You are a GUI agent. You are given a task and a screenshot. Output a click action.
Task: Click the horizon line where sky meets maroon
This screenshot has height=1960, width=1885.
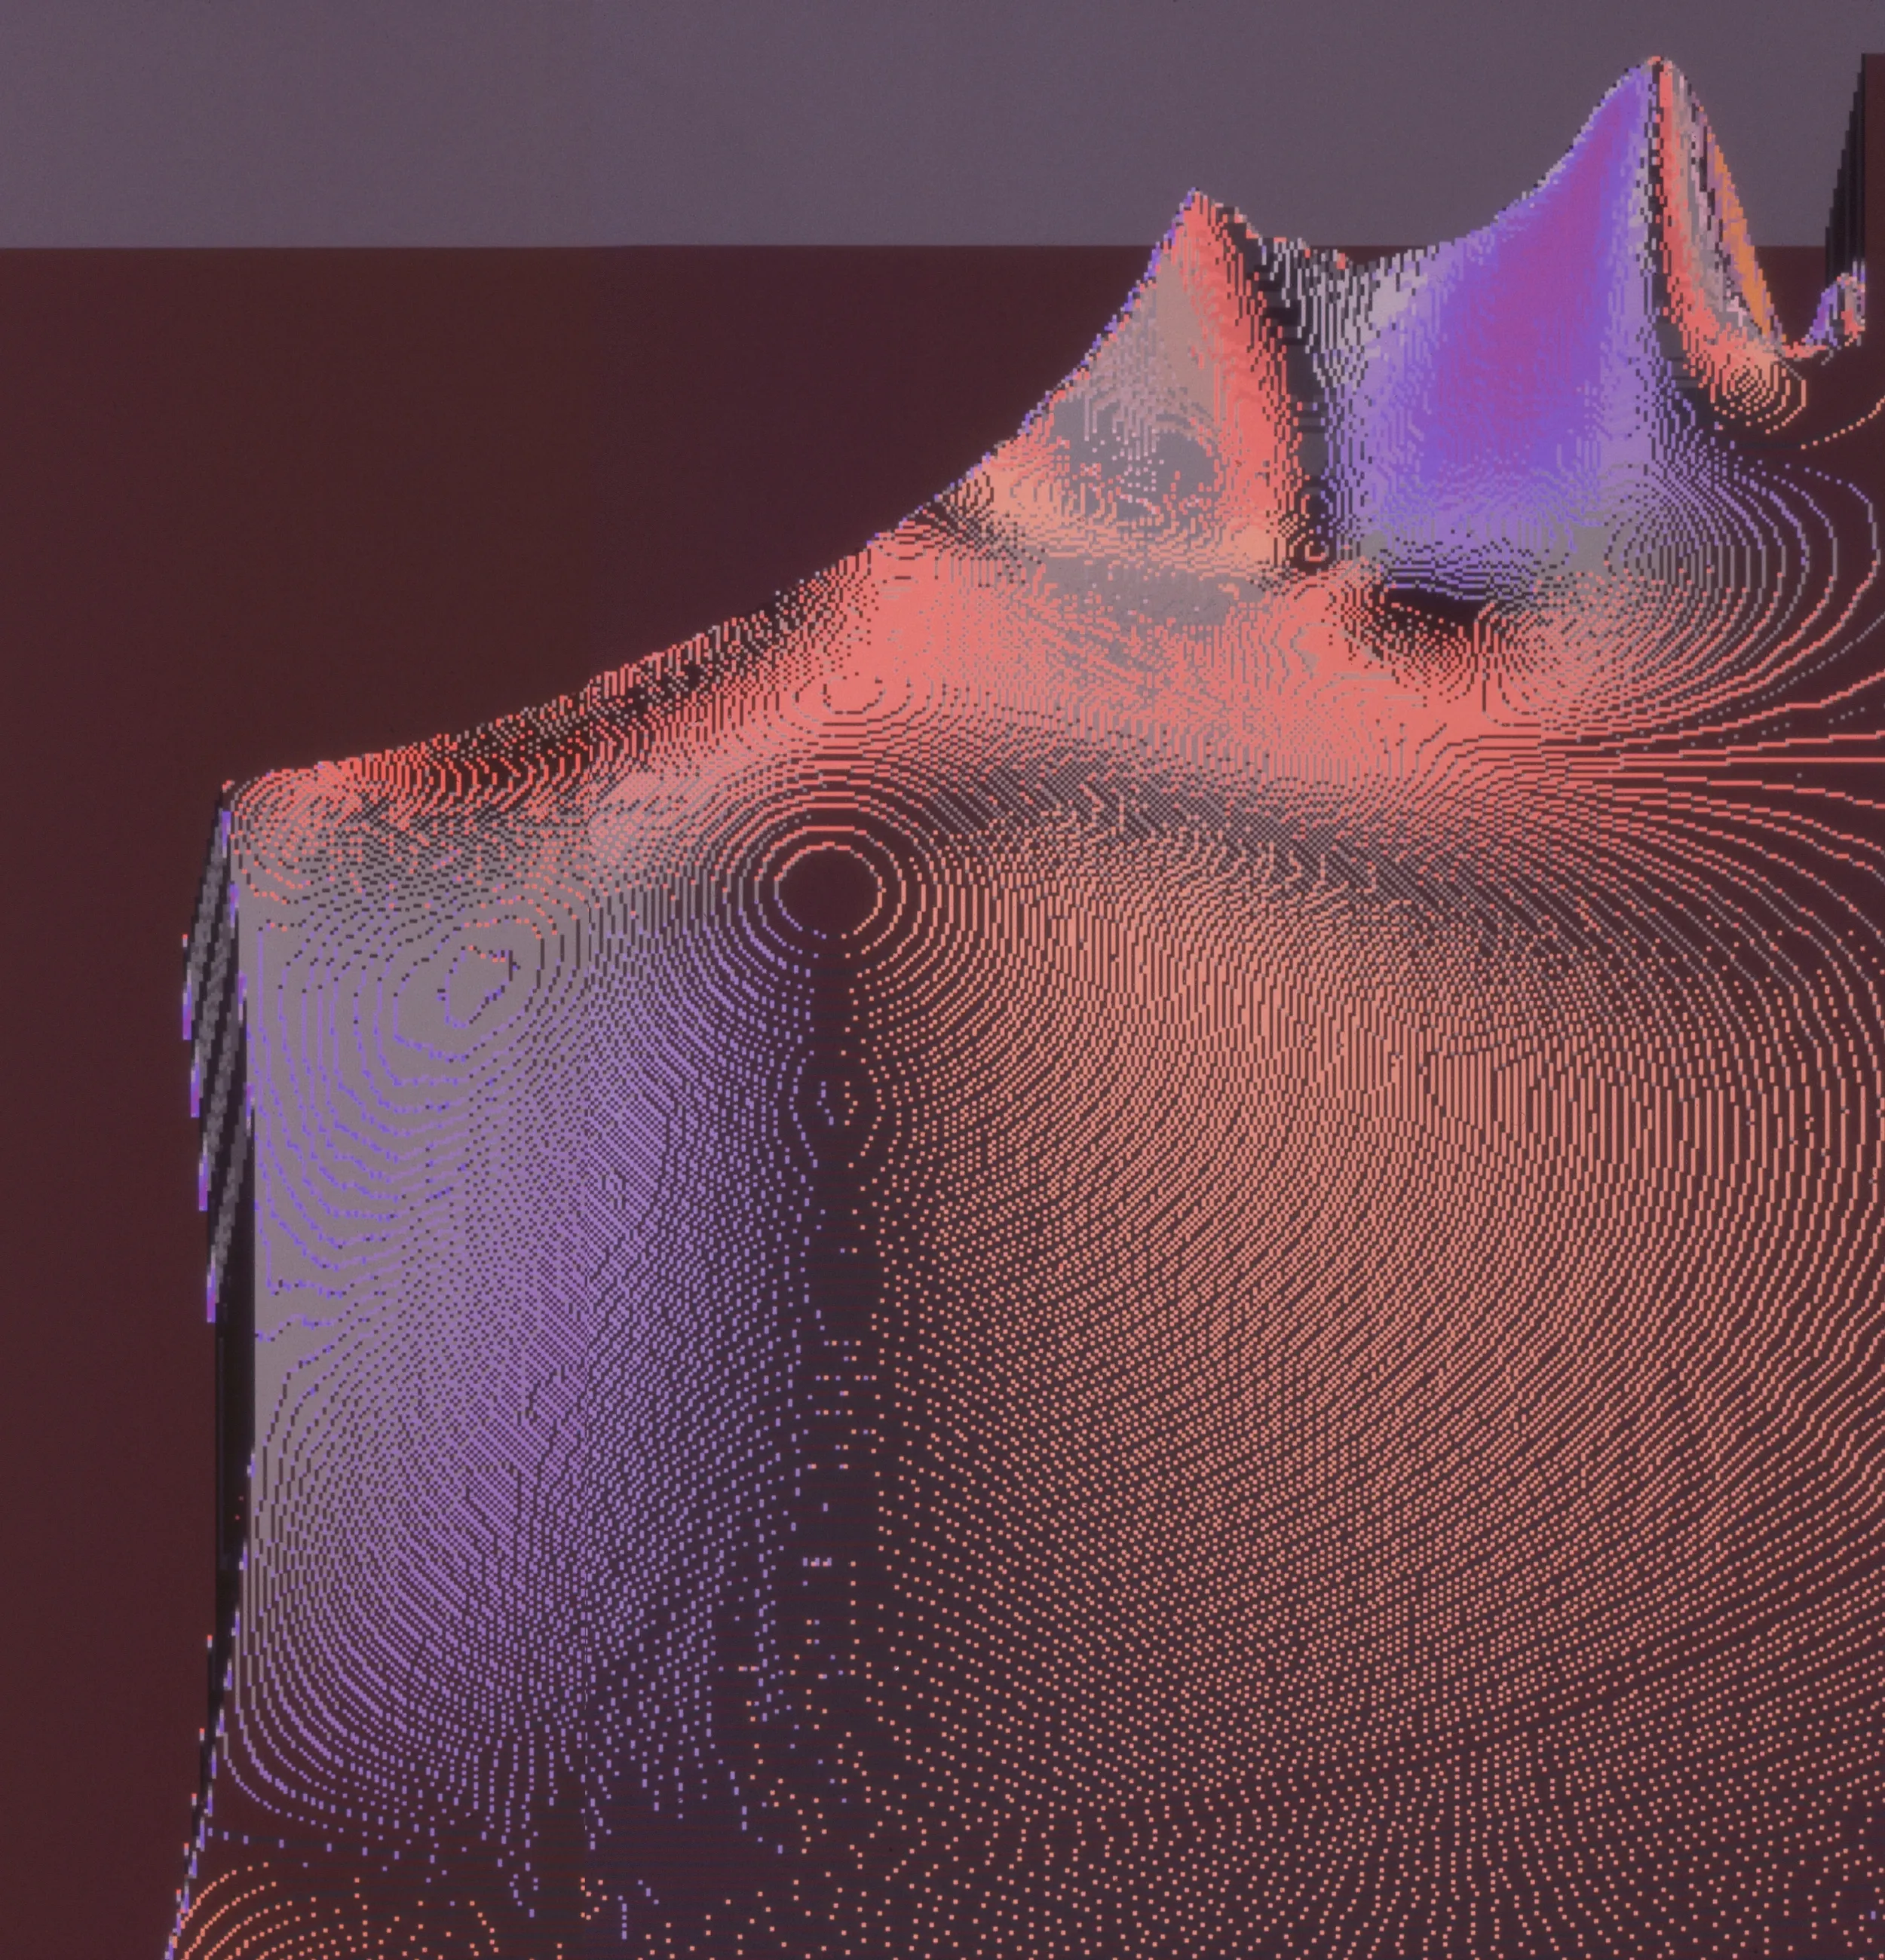[500, 246]
